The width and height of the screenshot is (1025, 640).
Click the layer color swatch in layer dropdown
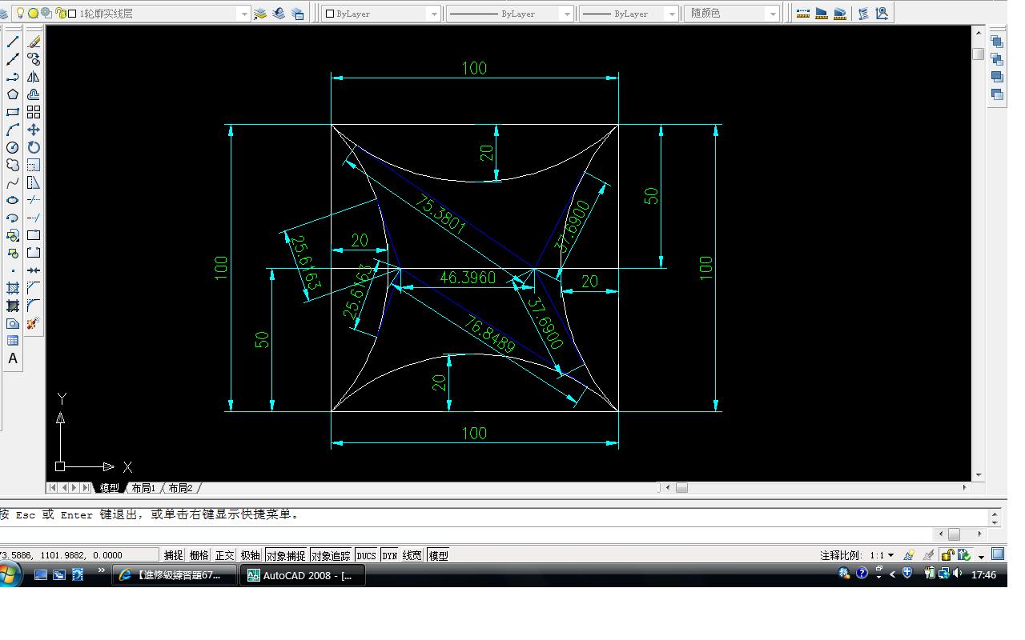click(x=73, y=14)
